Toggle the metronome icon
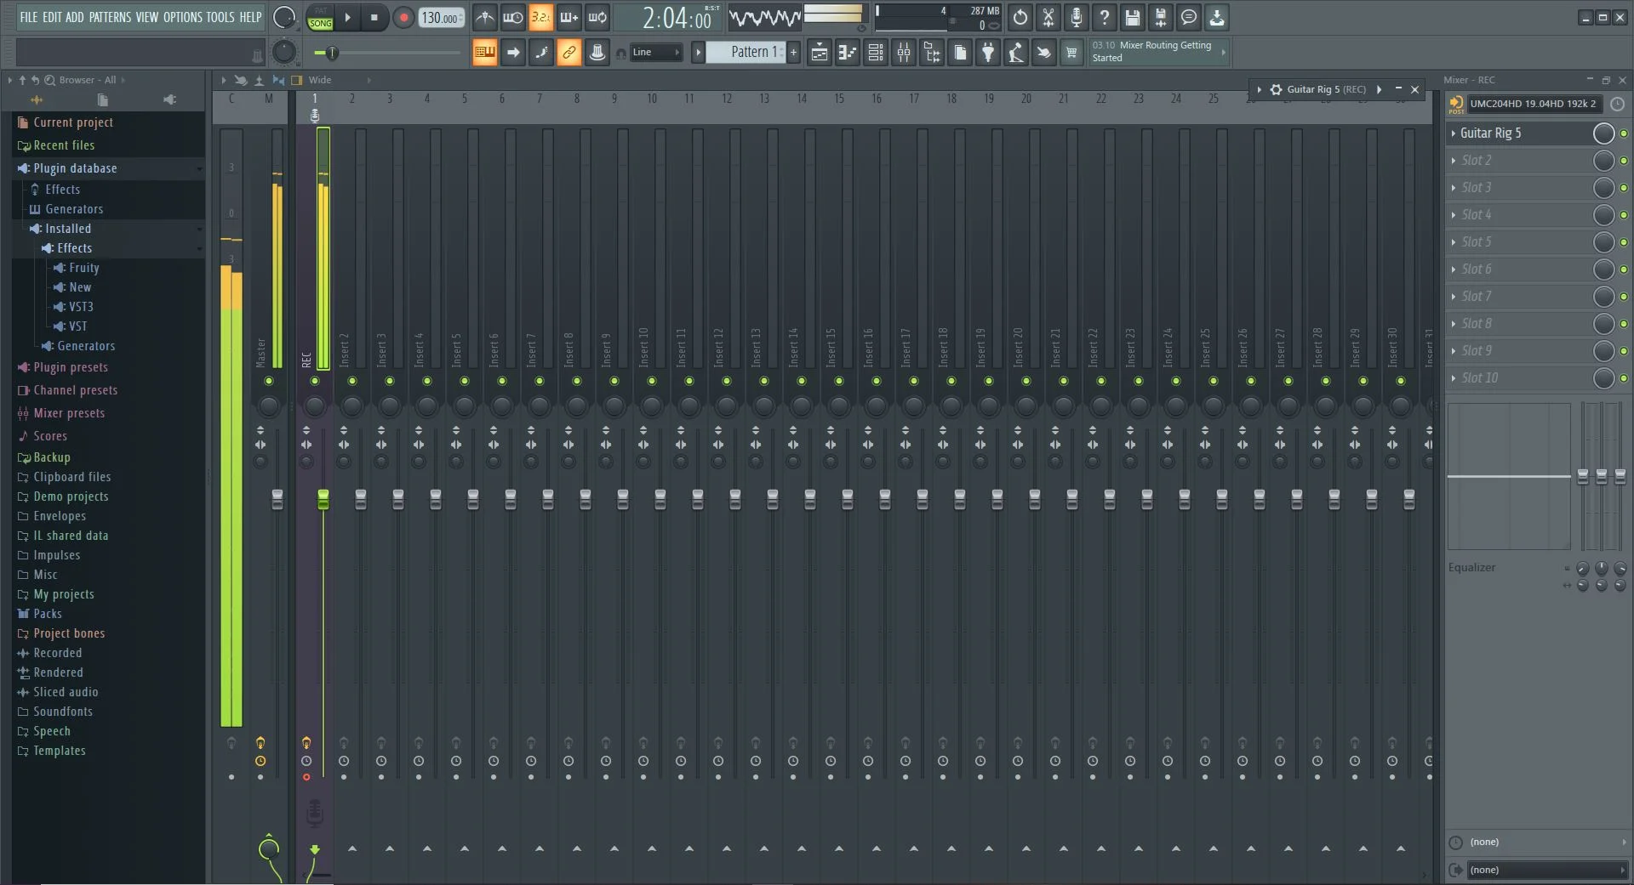Viewport: 1634px width, 885px height. [484, 18]
